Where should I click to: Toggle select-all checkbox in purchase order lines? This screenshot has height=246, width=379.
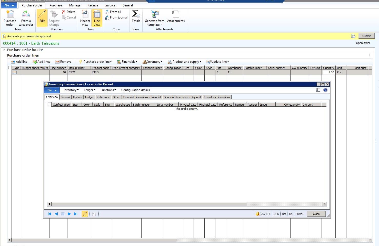coord(10,68)
